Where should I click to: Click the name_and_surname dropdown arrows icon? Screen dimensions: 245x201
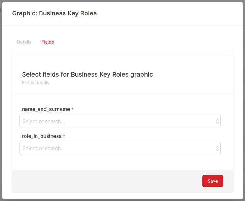(218, 121)
